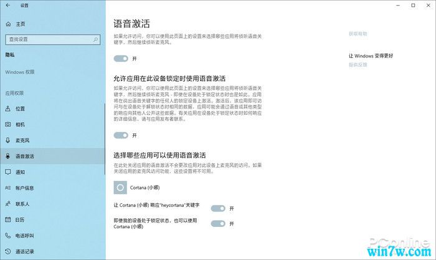Click the Cortana app icon
Screen dimensions: 436x260
pos(120,188)
